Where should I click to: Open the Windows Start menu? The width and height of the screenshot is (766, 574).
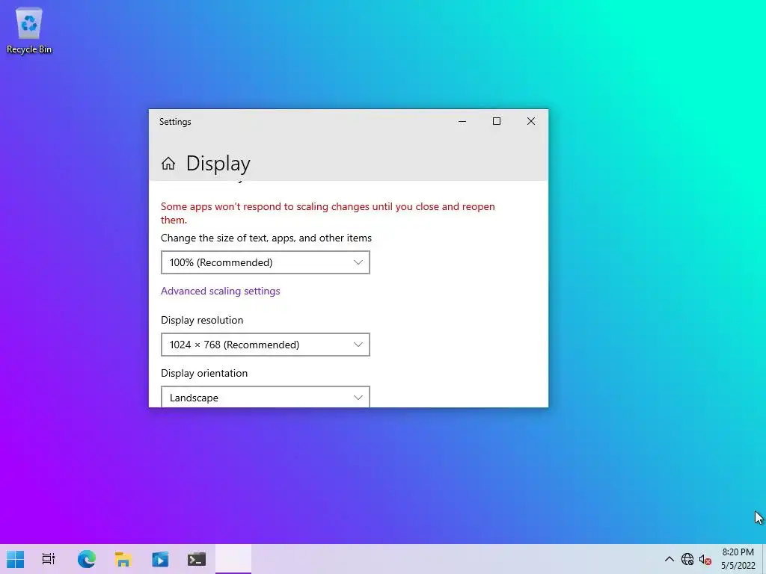click(15, 559)
